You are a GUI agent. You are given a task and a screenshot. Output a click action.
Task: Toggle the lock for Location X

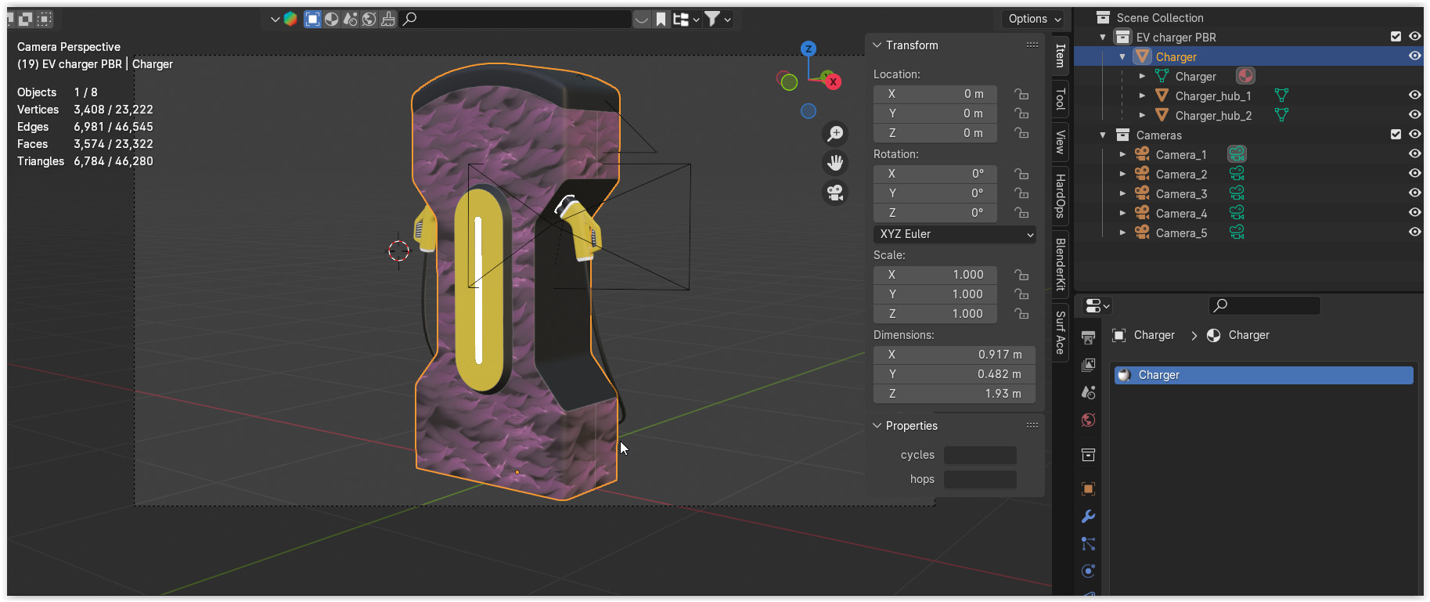tap(1021, 94)
